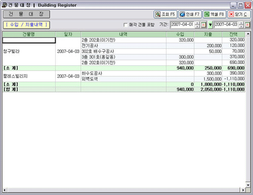Screen dimensions: 253x195
Task: Click the 50,000 expense cell
Action: pyautogui.click(x=208, y=51)
